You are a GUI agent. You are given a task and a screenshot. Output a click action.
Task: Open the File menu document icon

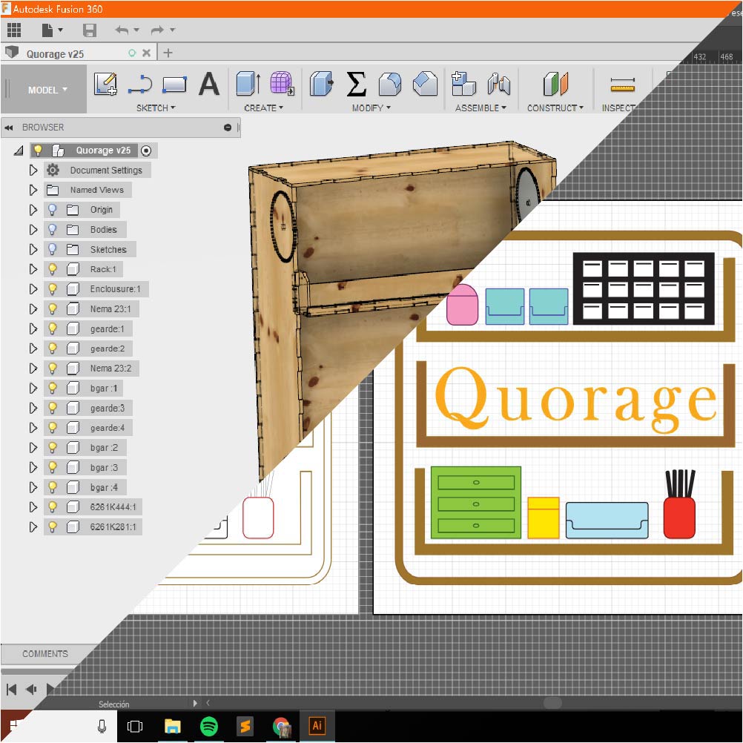click(x=47, y=30)
